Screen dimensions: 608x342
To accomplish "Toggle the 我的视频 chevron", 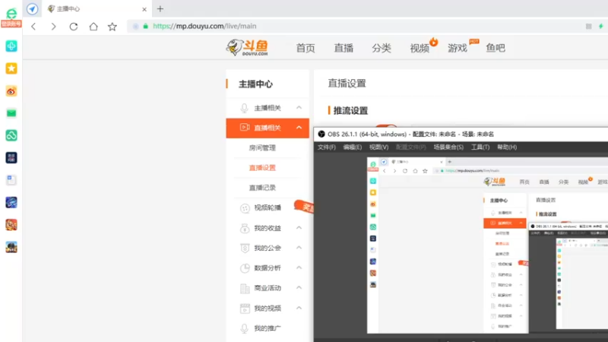I will 299,309.
